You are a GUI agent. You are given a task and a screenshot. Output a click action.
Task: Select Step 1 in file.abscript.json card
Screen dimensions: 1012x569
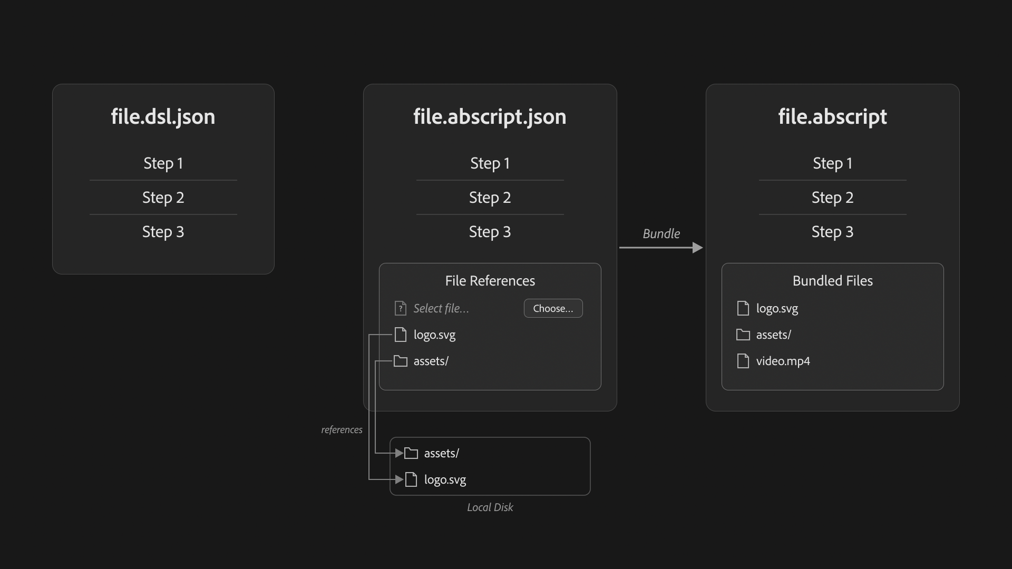(490, 163)
